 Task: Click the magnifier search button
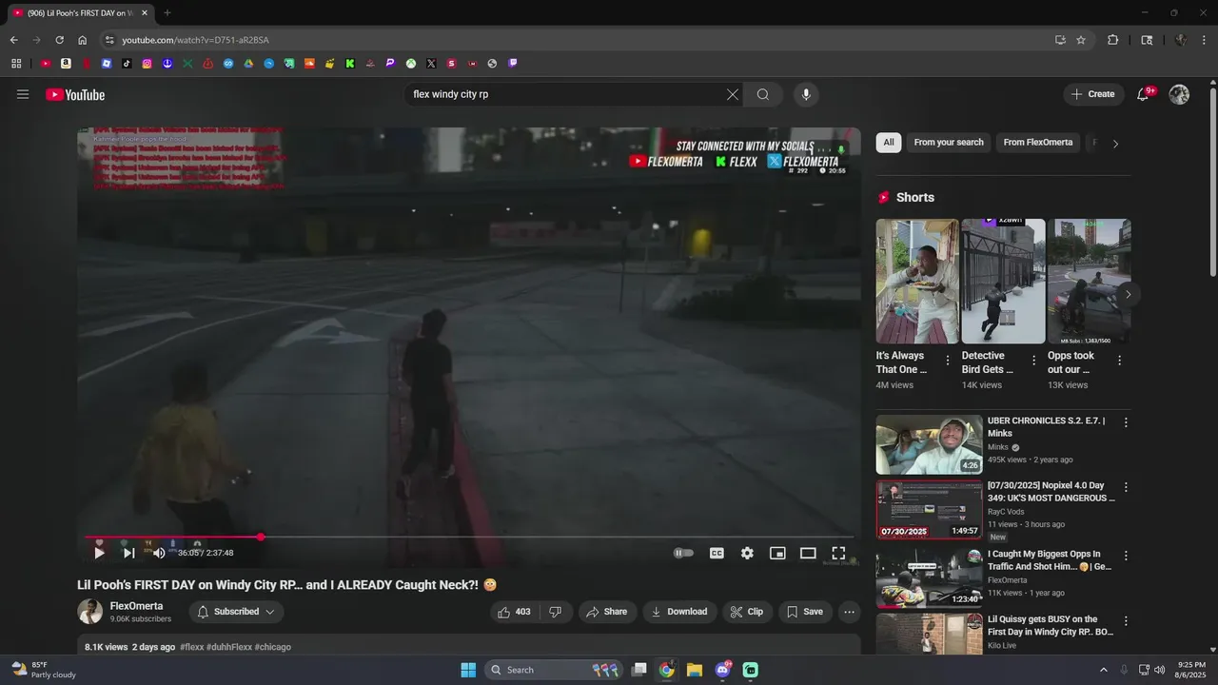point(763,94)
